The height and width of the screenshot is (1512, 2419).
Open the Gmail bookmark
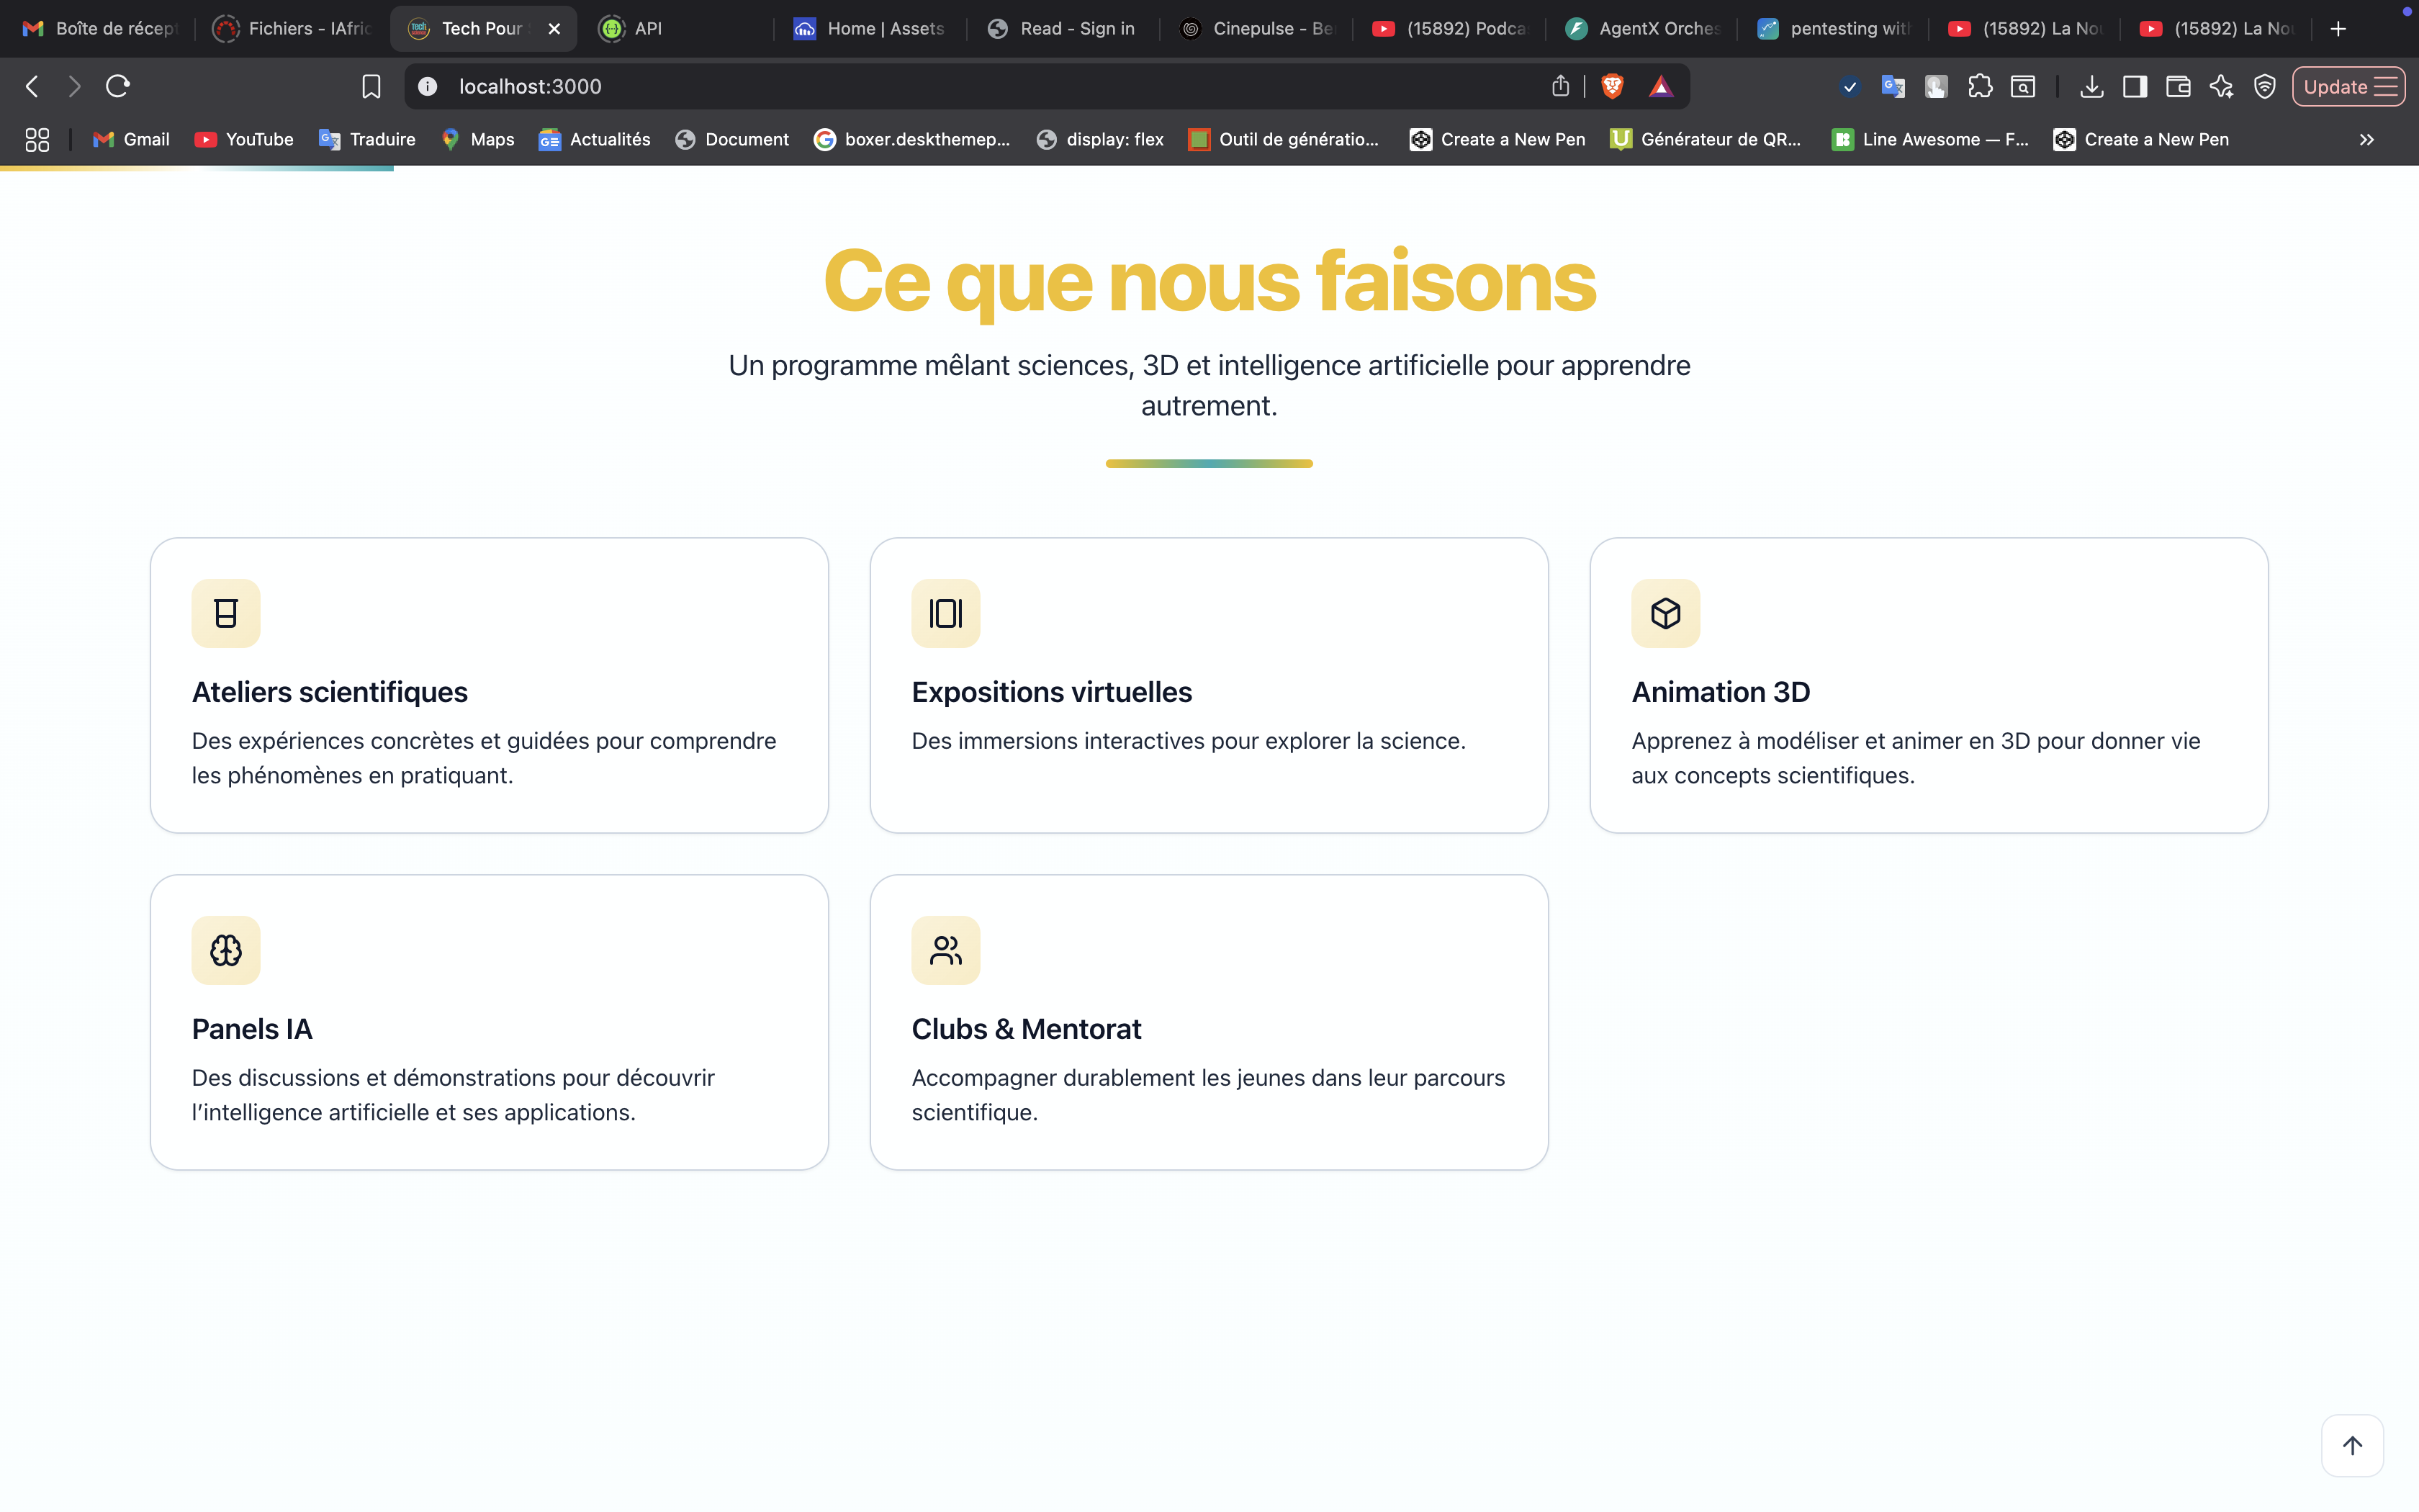(x=131, y=139)
